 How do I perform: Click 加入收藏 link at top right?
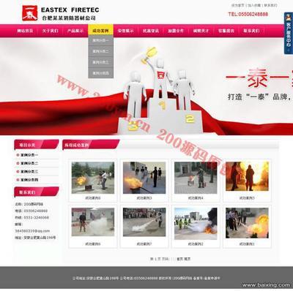(254, 5)
